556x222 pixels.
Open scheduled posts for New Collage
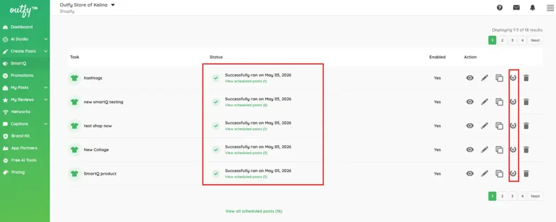click(246, 153)
